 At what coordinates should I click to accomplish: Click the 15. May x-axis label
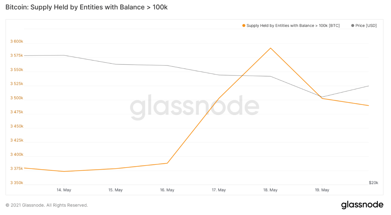pyautogui.click(x=116, y=190)
